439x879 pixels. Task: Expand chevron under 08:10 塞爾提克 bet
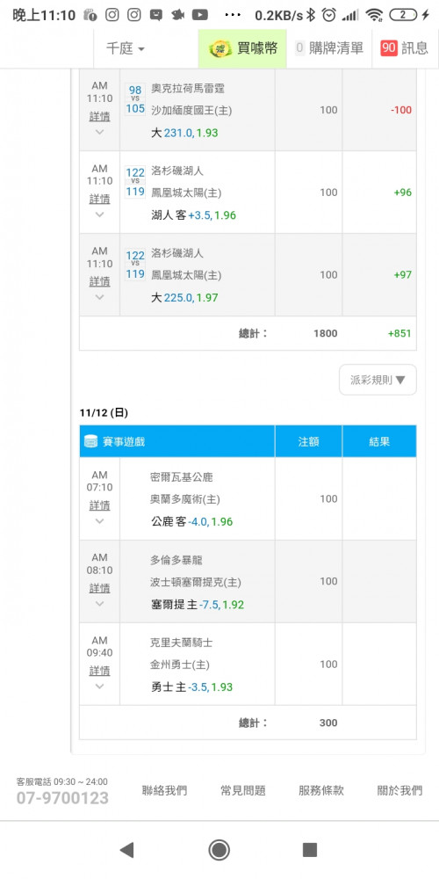(x=100, y=604)
